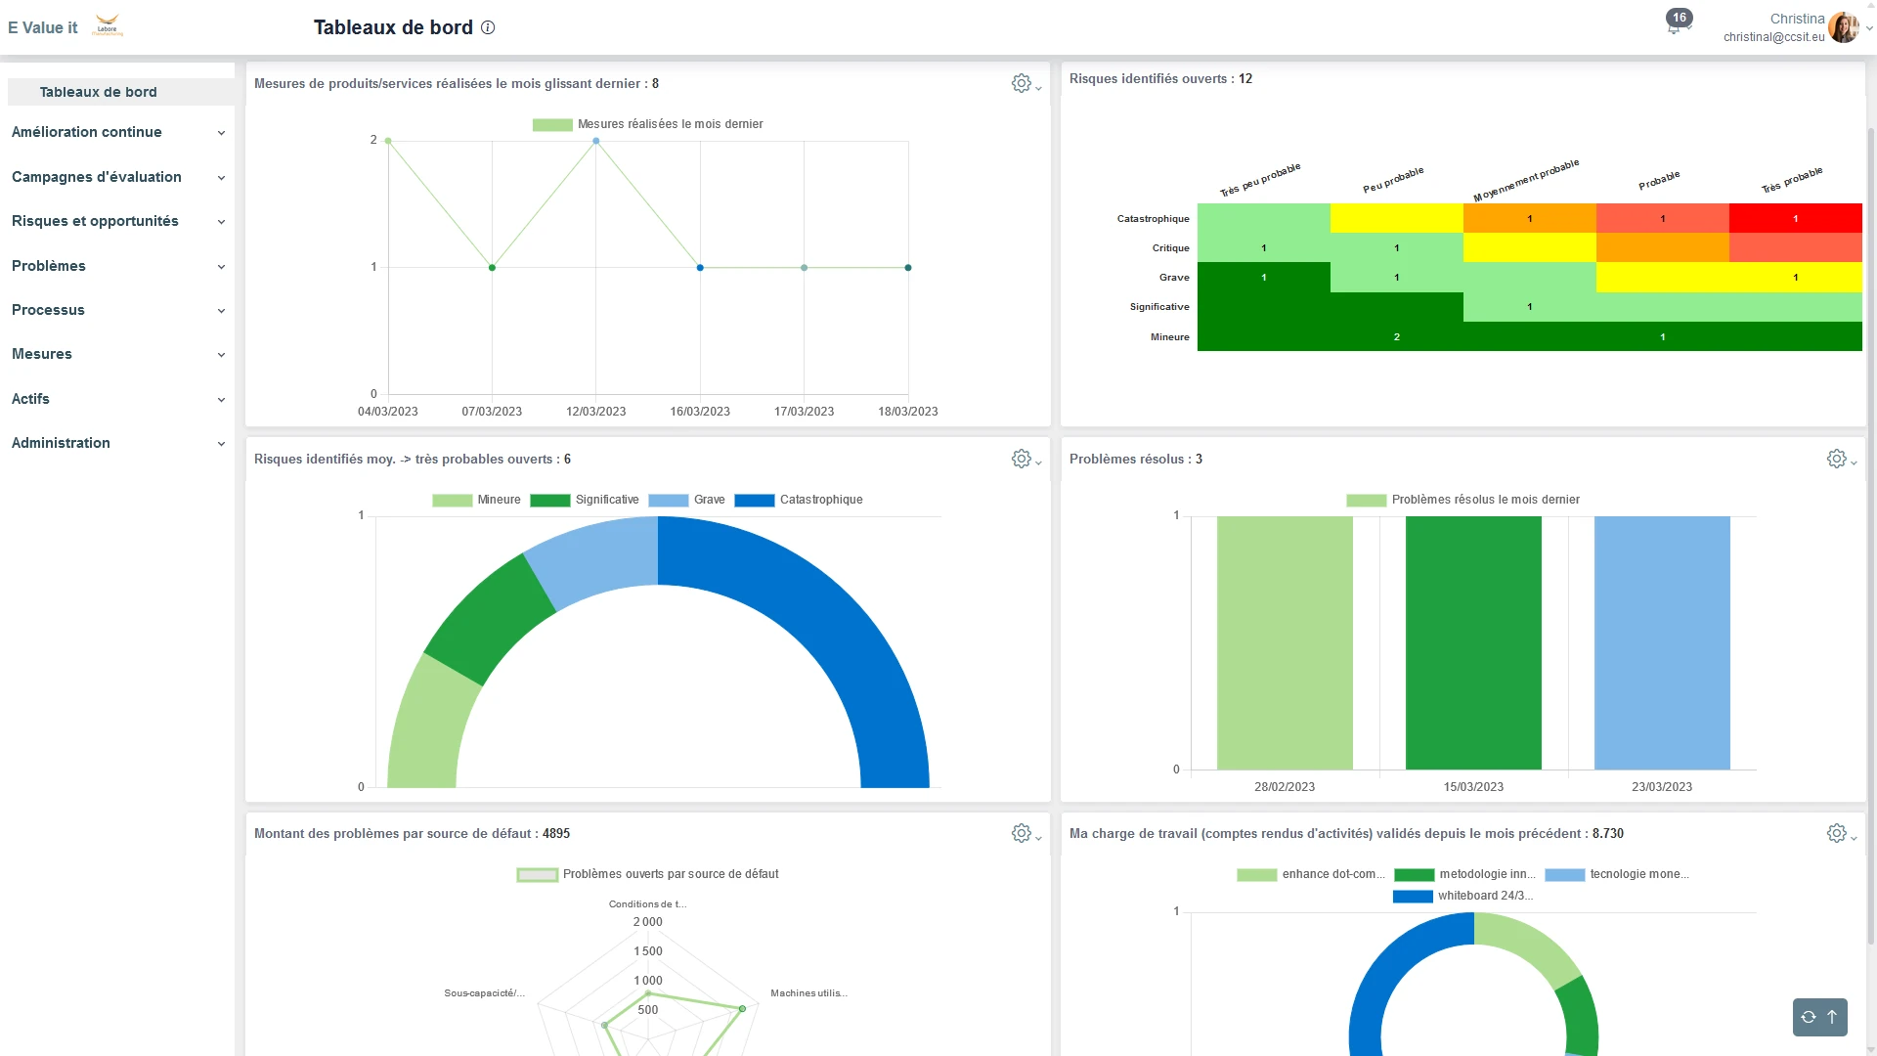This screenshot has height=1056, width=1877.
Task: Toggle Mineure legend in risk gauge
Action: click(x=476, y=500)
